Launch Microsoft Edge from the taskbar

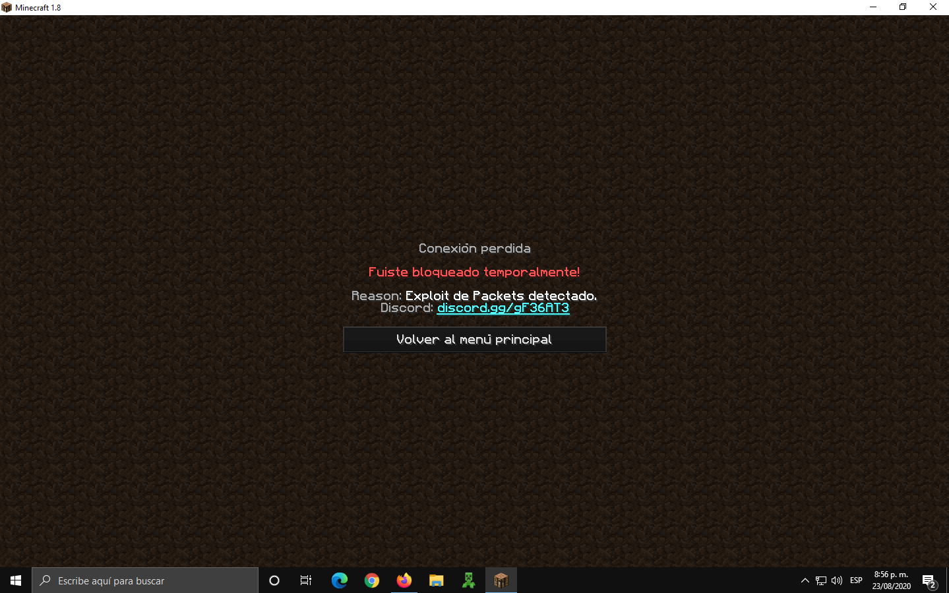pyautogui.click(x=339, y=580)
